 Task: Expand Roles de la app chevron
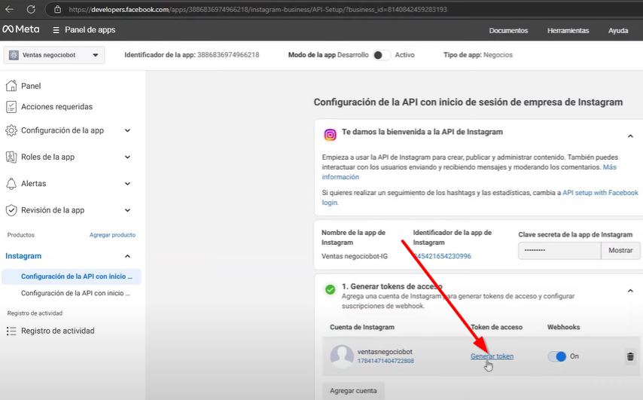coord(127,157)
